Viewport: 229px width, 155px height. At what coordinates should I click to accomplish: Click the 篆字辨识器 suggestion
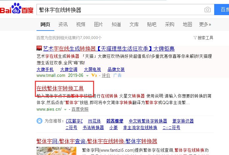tap(183, 121)
